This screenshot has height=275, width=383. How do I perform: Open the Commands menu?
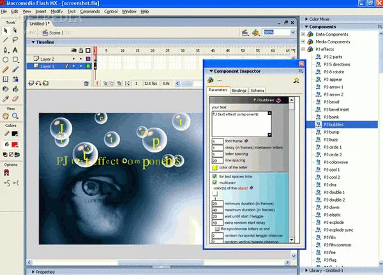click(x=88, y=11)
